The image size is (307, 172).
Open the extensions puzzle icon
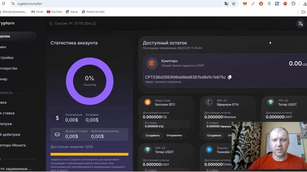tap(293, 4)
